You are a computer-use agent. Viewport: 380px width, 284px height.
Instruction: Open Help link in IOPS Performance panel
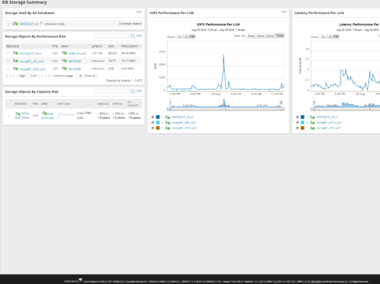click(x=284, y=12)
